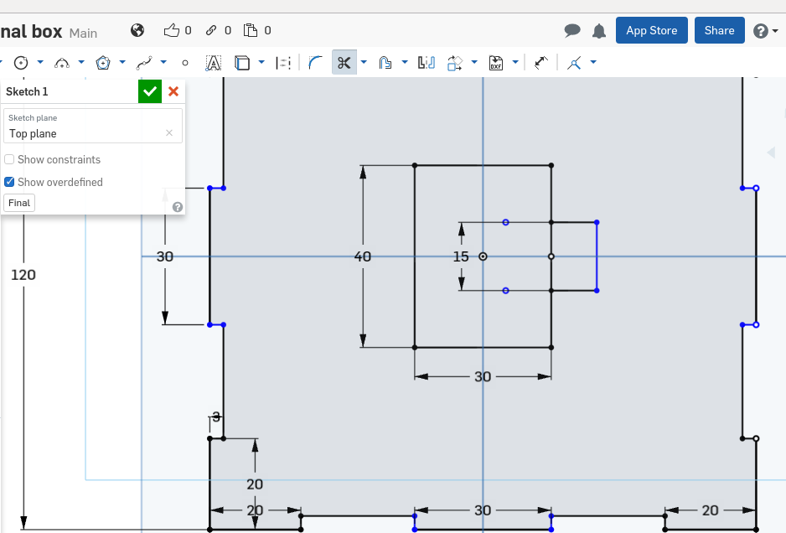Click the 15 dimension value
This screenshot has width=786, height=533.
click(x=461, y=256)
